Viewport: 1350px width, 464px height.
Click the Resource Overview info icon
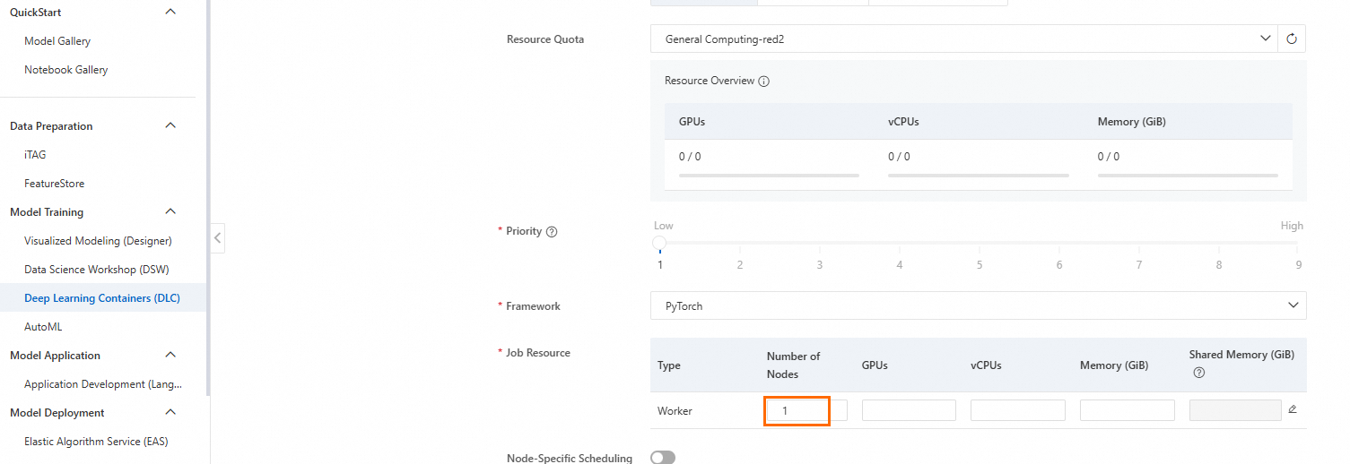pyautogui.click(x=764, y=82)
